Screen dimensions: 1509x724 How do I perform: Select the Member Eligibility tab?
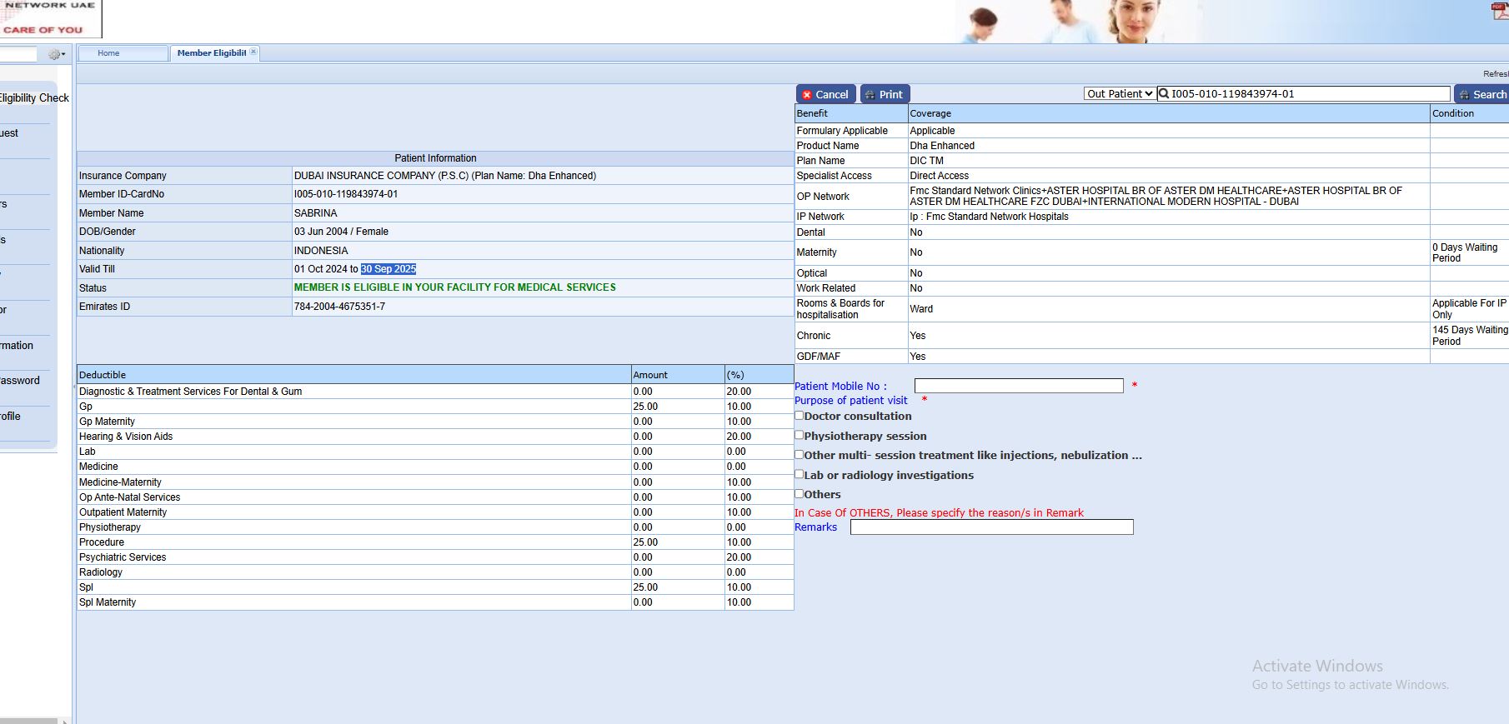coord(211,53)
